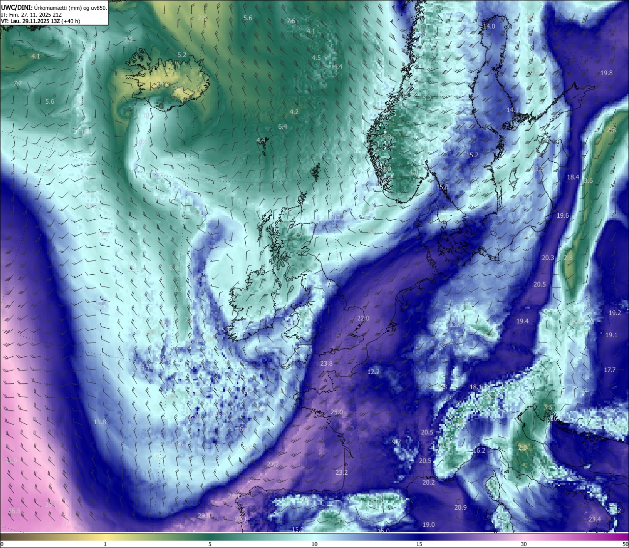The width and height of the screenshot is (629, 548).
Task: Click the map value '3.6'
Action: (x=588, y=180)
